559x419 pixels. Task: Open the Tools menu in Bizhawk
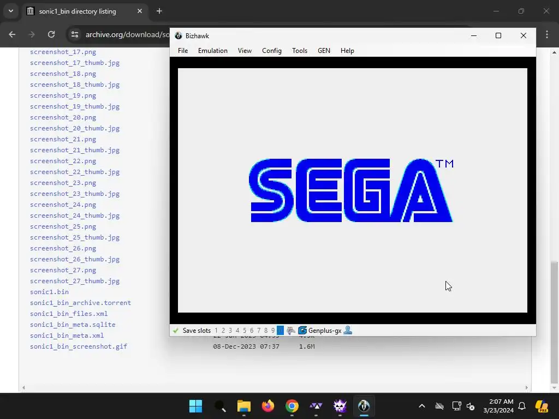pyautogui.click(x=300, y=51)
